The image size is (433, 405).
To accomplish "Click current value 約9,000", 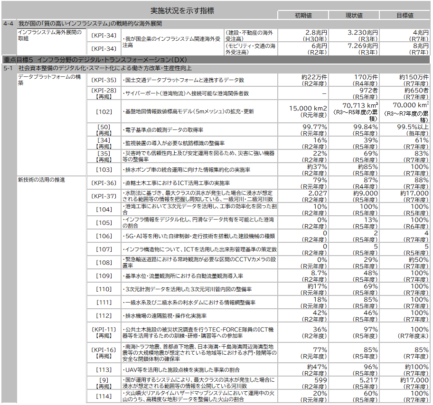I will pyautogui.click(x=366, y=193).
